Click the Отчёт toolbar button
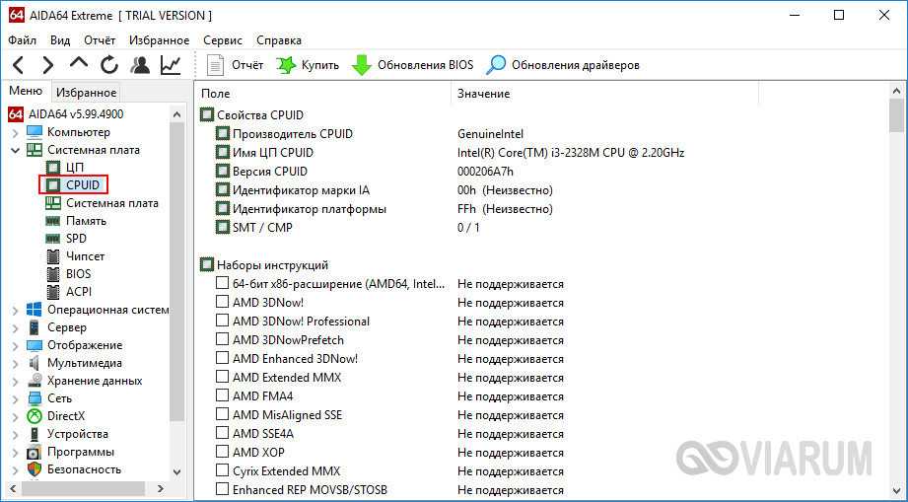Screen dimensions: 908x502 click(236, 65)
